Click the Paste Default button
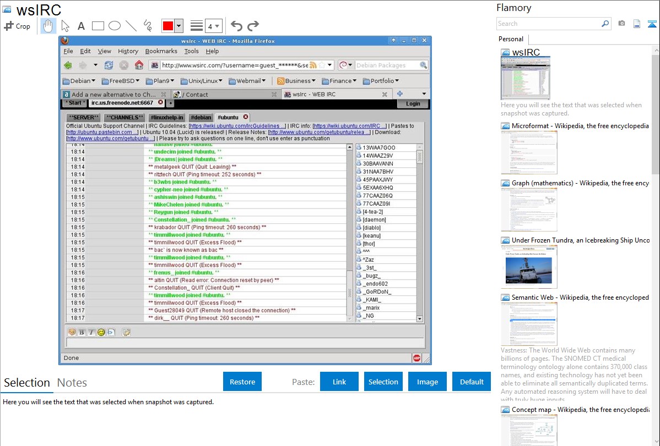 pos(472,382)
